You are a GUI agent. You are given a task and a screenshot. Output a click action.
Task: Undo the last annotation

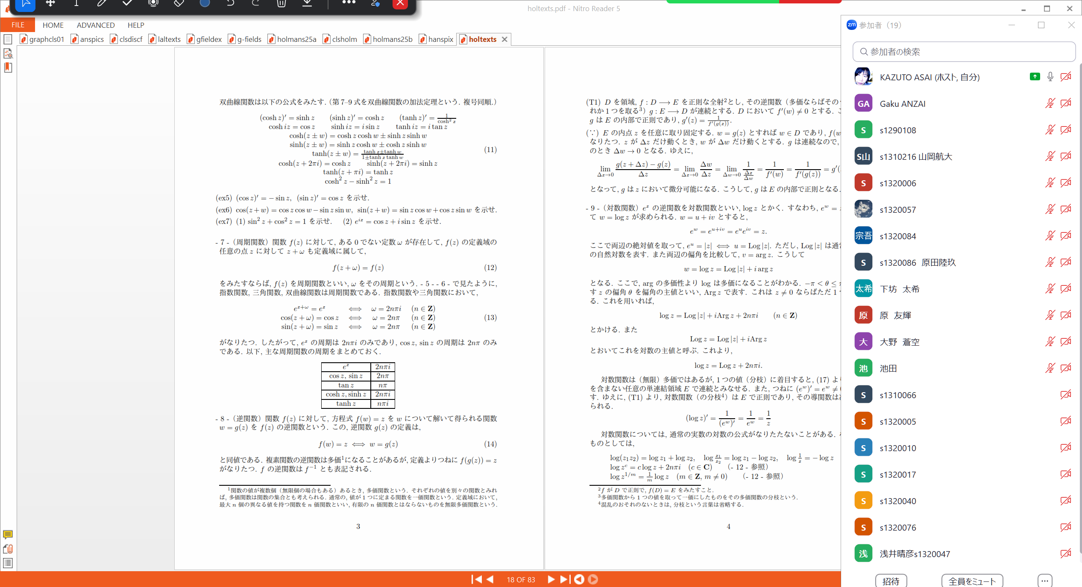click(x=230, y=3)
